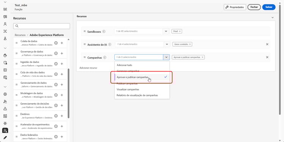
Task: Show info for Modelagem de dados
Action: coord(56,95)
